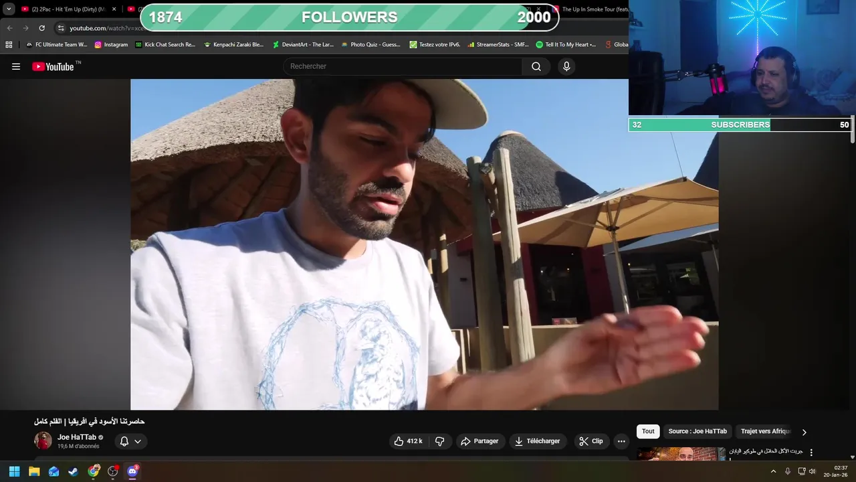Toggle the notification bell for Joe HaTTab
Image resolution: width=856 pixels, height=482 pixels.
124,441
